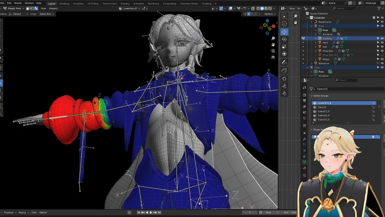Click the viewport zoom magnifier gizmo
385x217 pixels.
[x=273, y=39]
